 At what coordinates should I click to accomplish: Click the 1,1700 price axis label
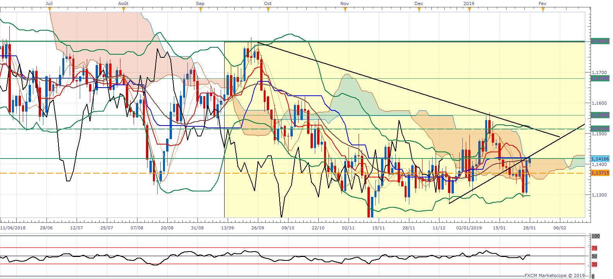click(599, 72)
